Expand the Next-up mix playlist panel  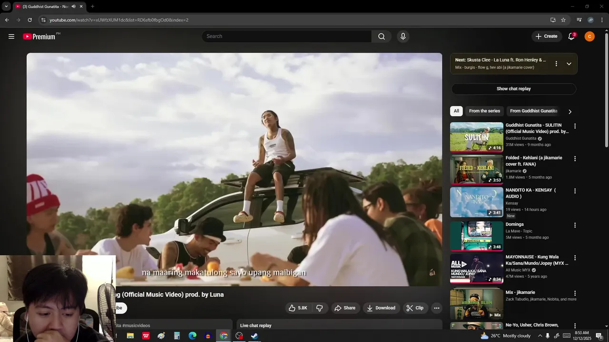point(569,64)
